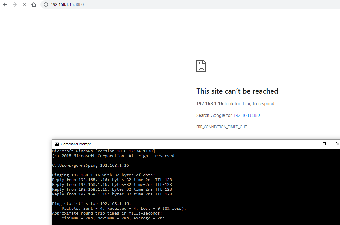Click the Microsoft Windows version line

click(x=104, y=151)
